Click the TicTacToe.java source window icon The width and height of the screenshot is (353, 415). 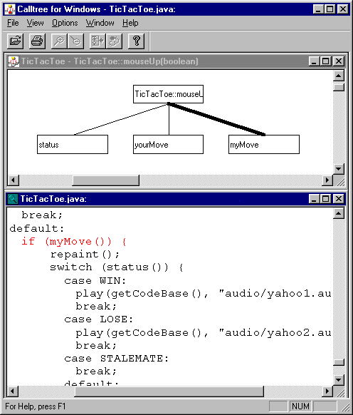click(x=13, y=199)
